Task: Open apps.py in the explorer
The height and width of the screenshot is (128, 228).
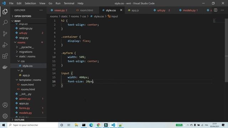Action: 24,103
